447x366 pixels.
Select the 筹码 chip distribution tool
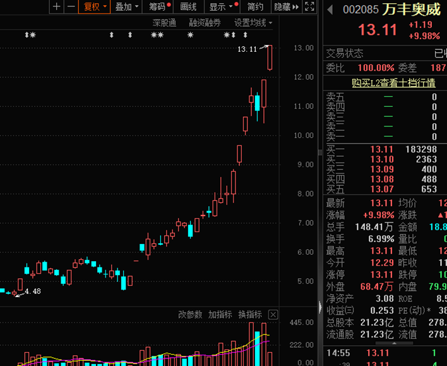point(157,7)
